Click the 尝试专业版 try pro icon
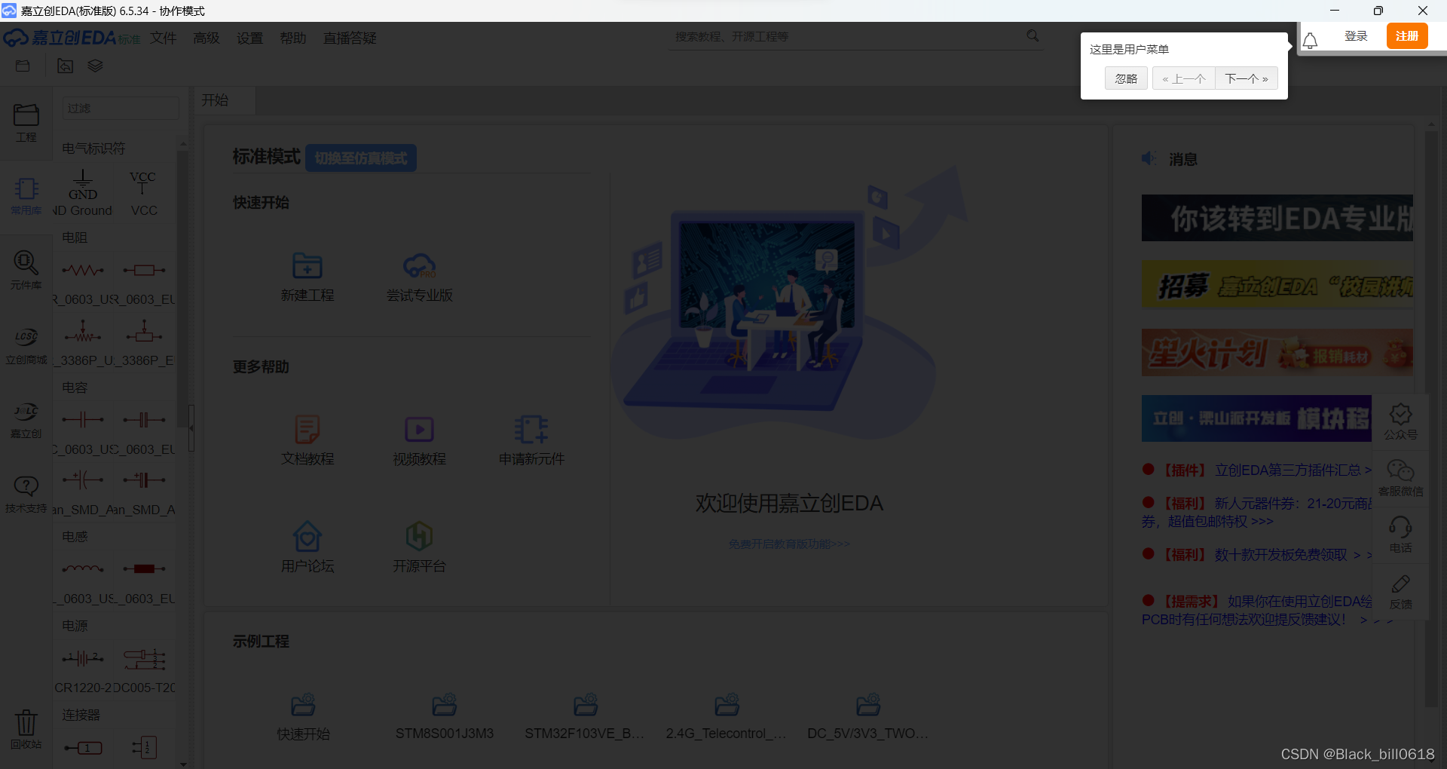This screenshot has height=769, width=1447. pos(419,277)
